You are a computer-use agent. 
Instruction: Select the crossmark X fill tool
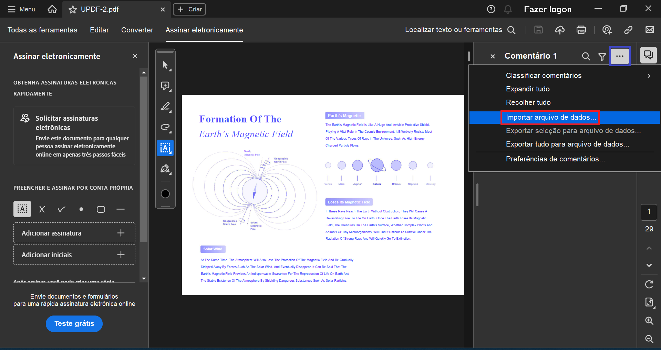click(x=42, y=209)
